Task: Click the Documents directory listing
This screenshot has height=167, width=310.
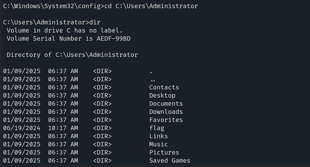Action: [x=166, y=104]
